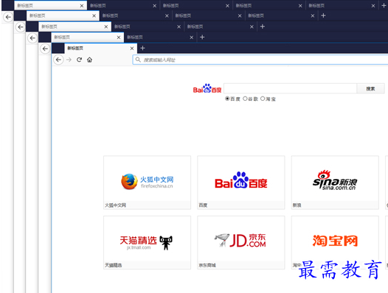Focus the address bar in front window

coord(260,60)
